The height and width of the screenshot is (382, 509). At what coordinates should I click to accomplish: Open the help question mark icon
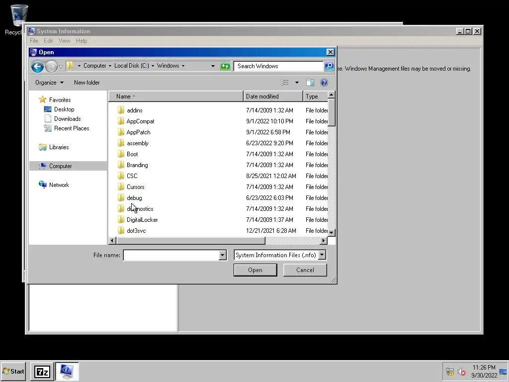tap(324, 83)
